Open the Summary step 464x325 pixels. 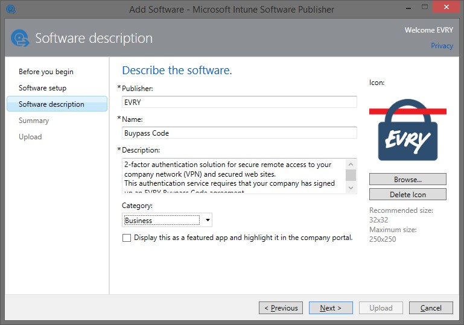[x=34, y=121]
